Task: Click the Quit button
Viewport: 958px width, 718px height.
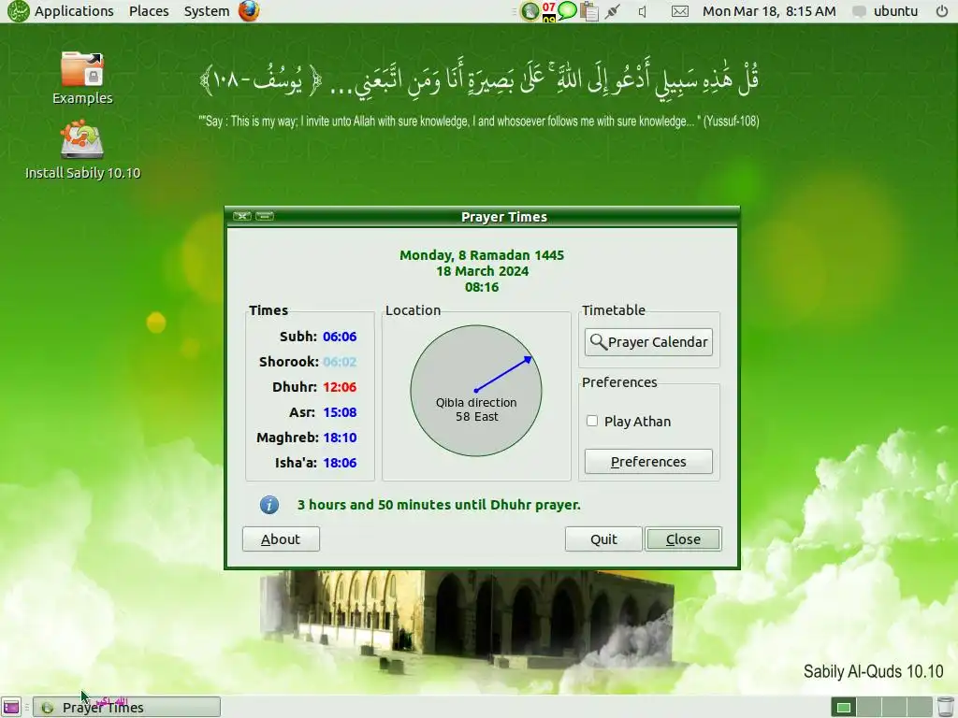Action: click(x=603, y=539)
